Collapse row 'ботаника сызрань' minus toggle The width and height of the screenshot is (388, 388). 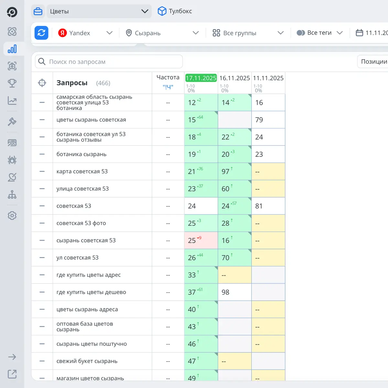[x=42, y=154]
